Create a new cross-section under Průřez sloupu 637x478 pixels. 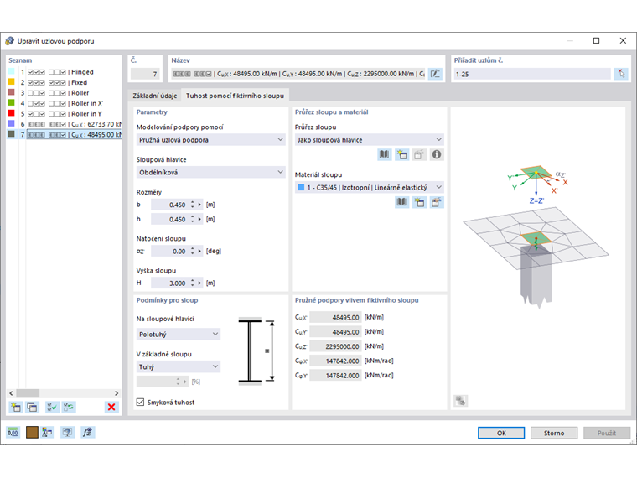click(401, 155)
